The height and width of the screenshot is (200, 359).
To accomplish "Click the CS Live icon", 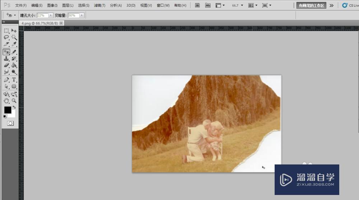I will 345,5.
